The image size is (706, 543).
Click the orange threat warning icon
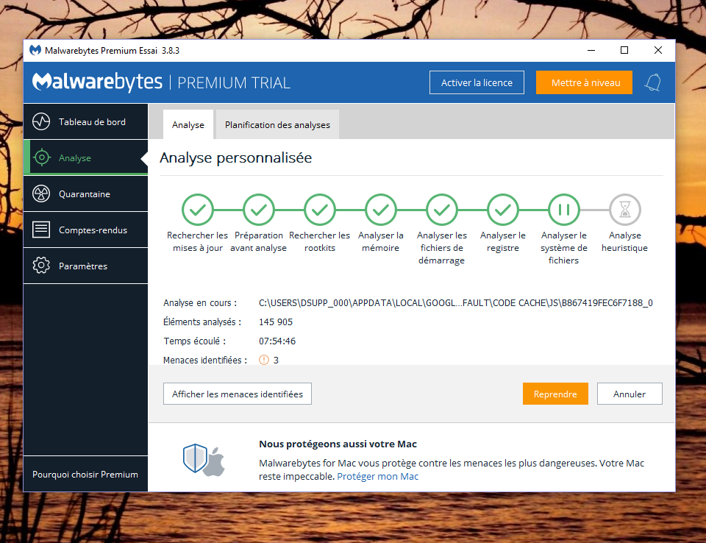point(264,360)
